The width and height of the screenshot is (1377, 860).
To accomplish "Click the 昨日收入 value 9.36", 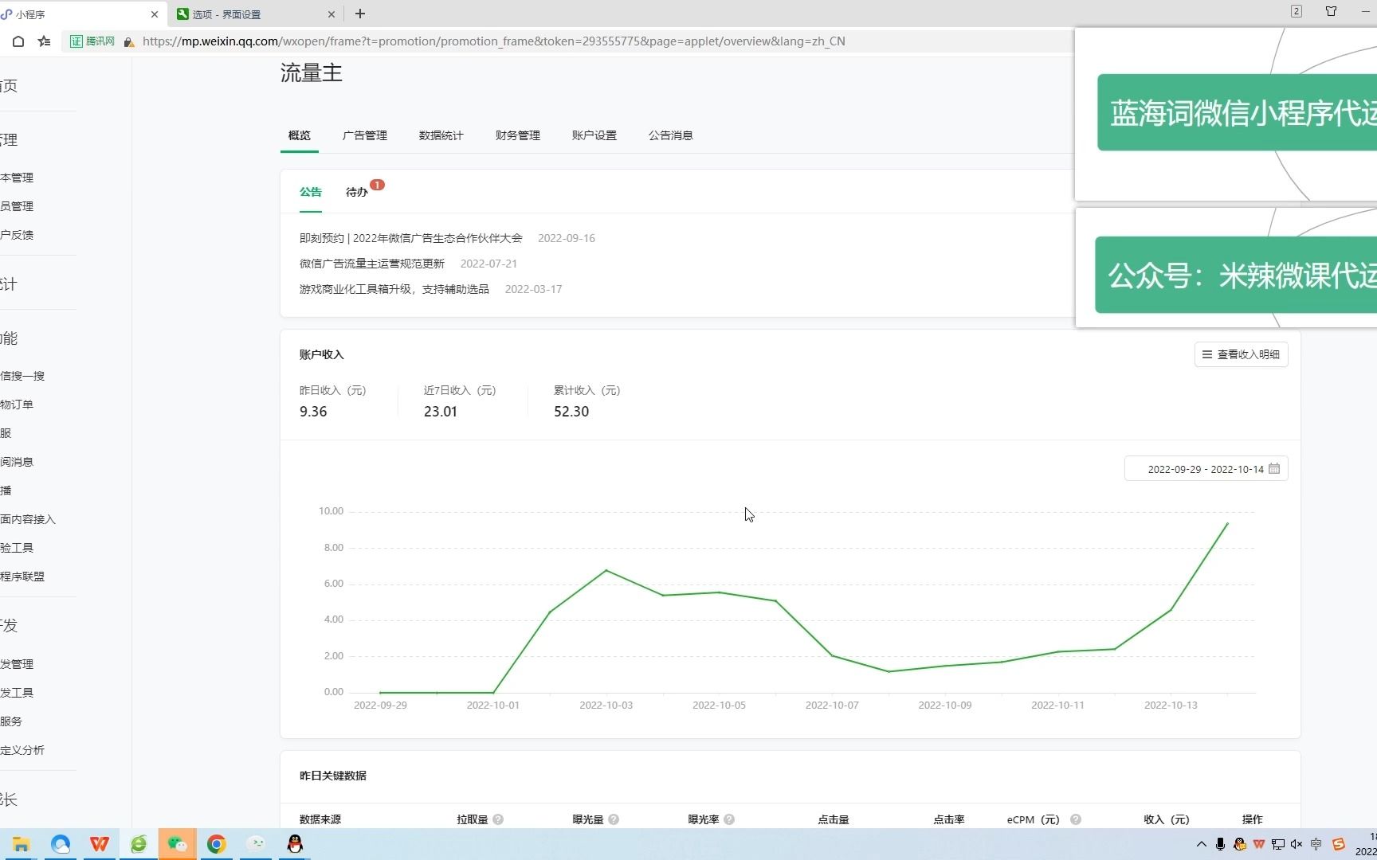I will [x=313, y=412].
